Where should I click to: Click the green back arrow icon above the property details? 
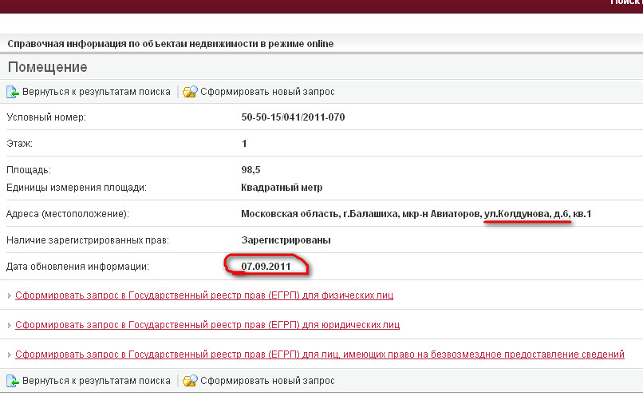pyautogui.click(x=13, y=92)
